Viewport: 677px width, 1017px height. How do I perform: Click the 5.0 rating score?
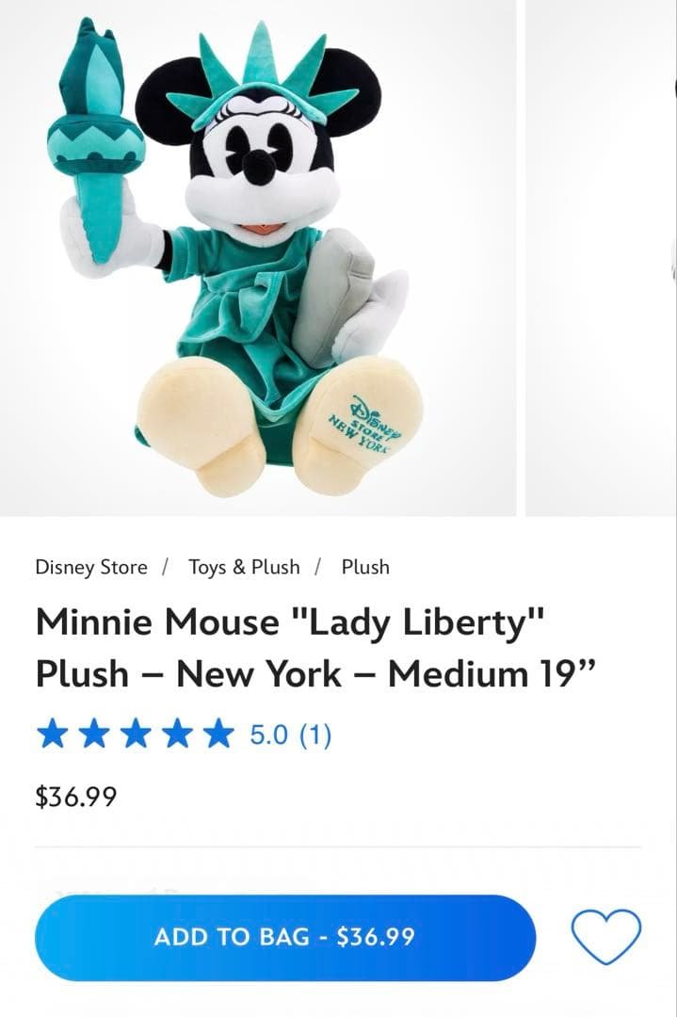pyautogui.click(x=267, y=734)
